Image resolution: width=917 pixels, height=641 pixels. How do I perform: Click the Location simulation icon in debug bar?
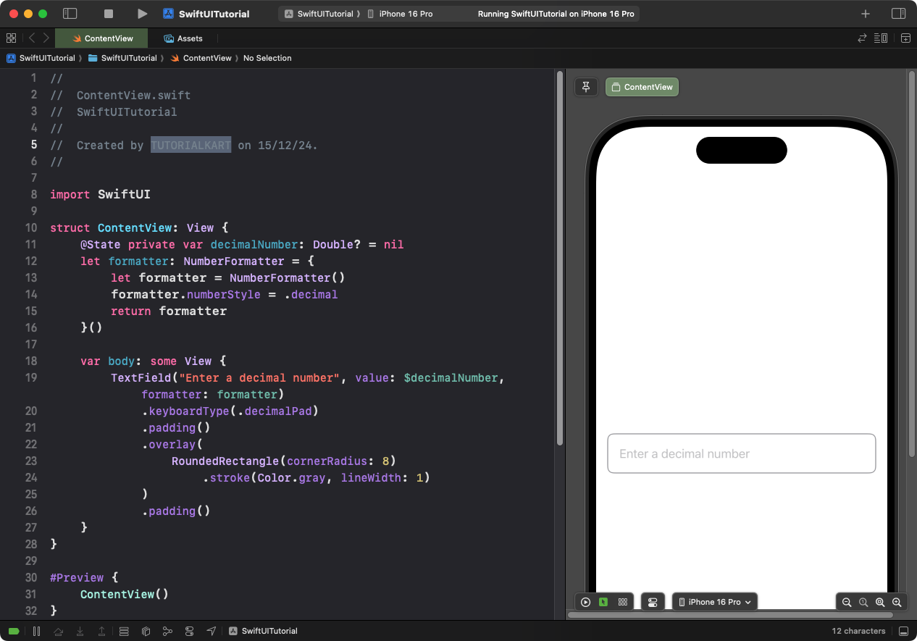(x=211, y=631)
